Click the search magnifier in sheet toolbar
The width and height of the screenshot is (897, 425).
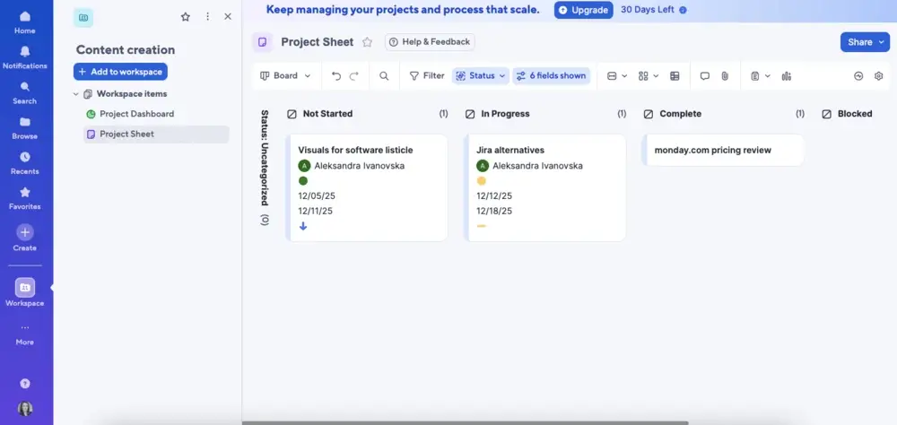pos(384,76)
